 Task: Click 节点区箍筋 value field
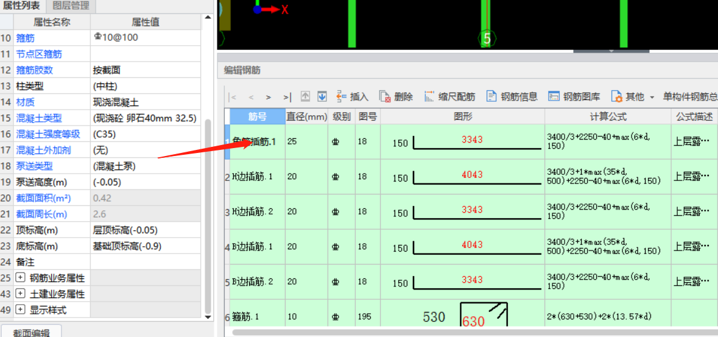pos(146,54)
